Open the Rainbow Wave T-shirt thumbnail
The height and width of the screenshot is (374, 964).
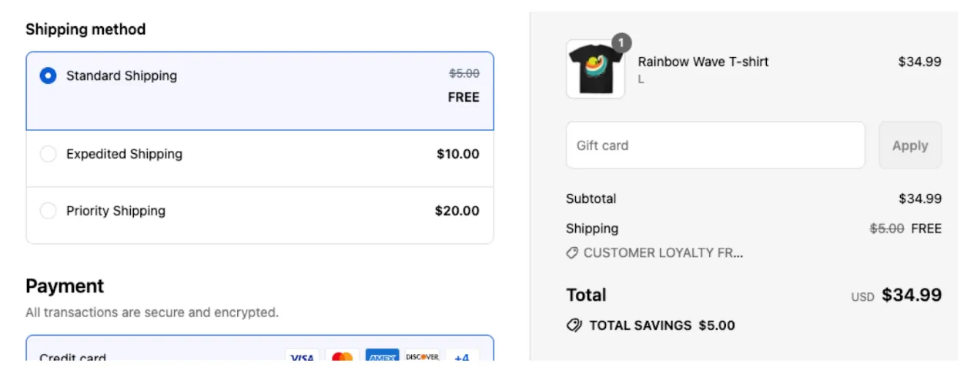coord(595,69)
